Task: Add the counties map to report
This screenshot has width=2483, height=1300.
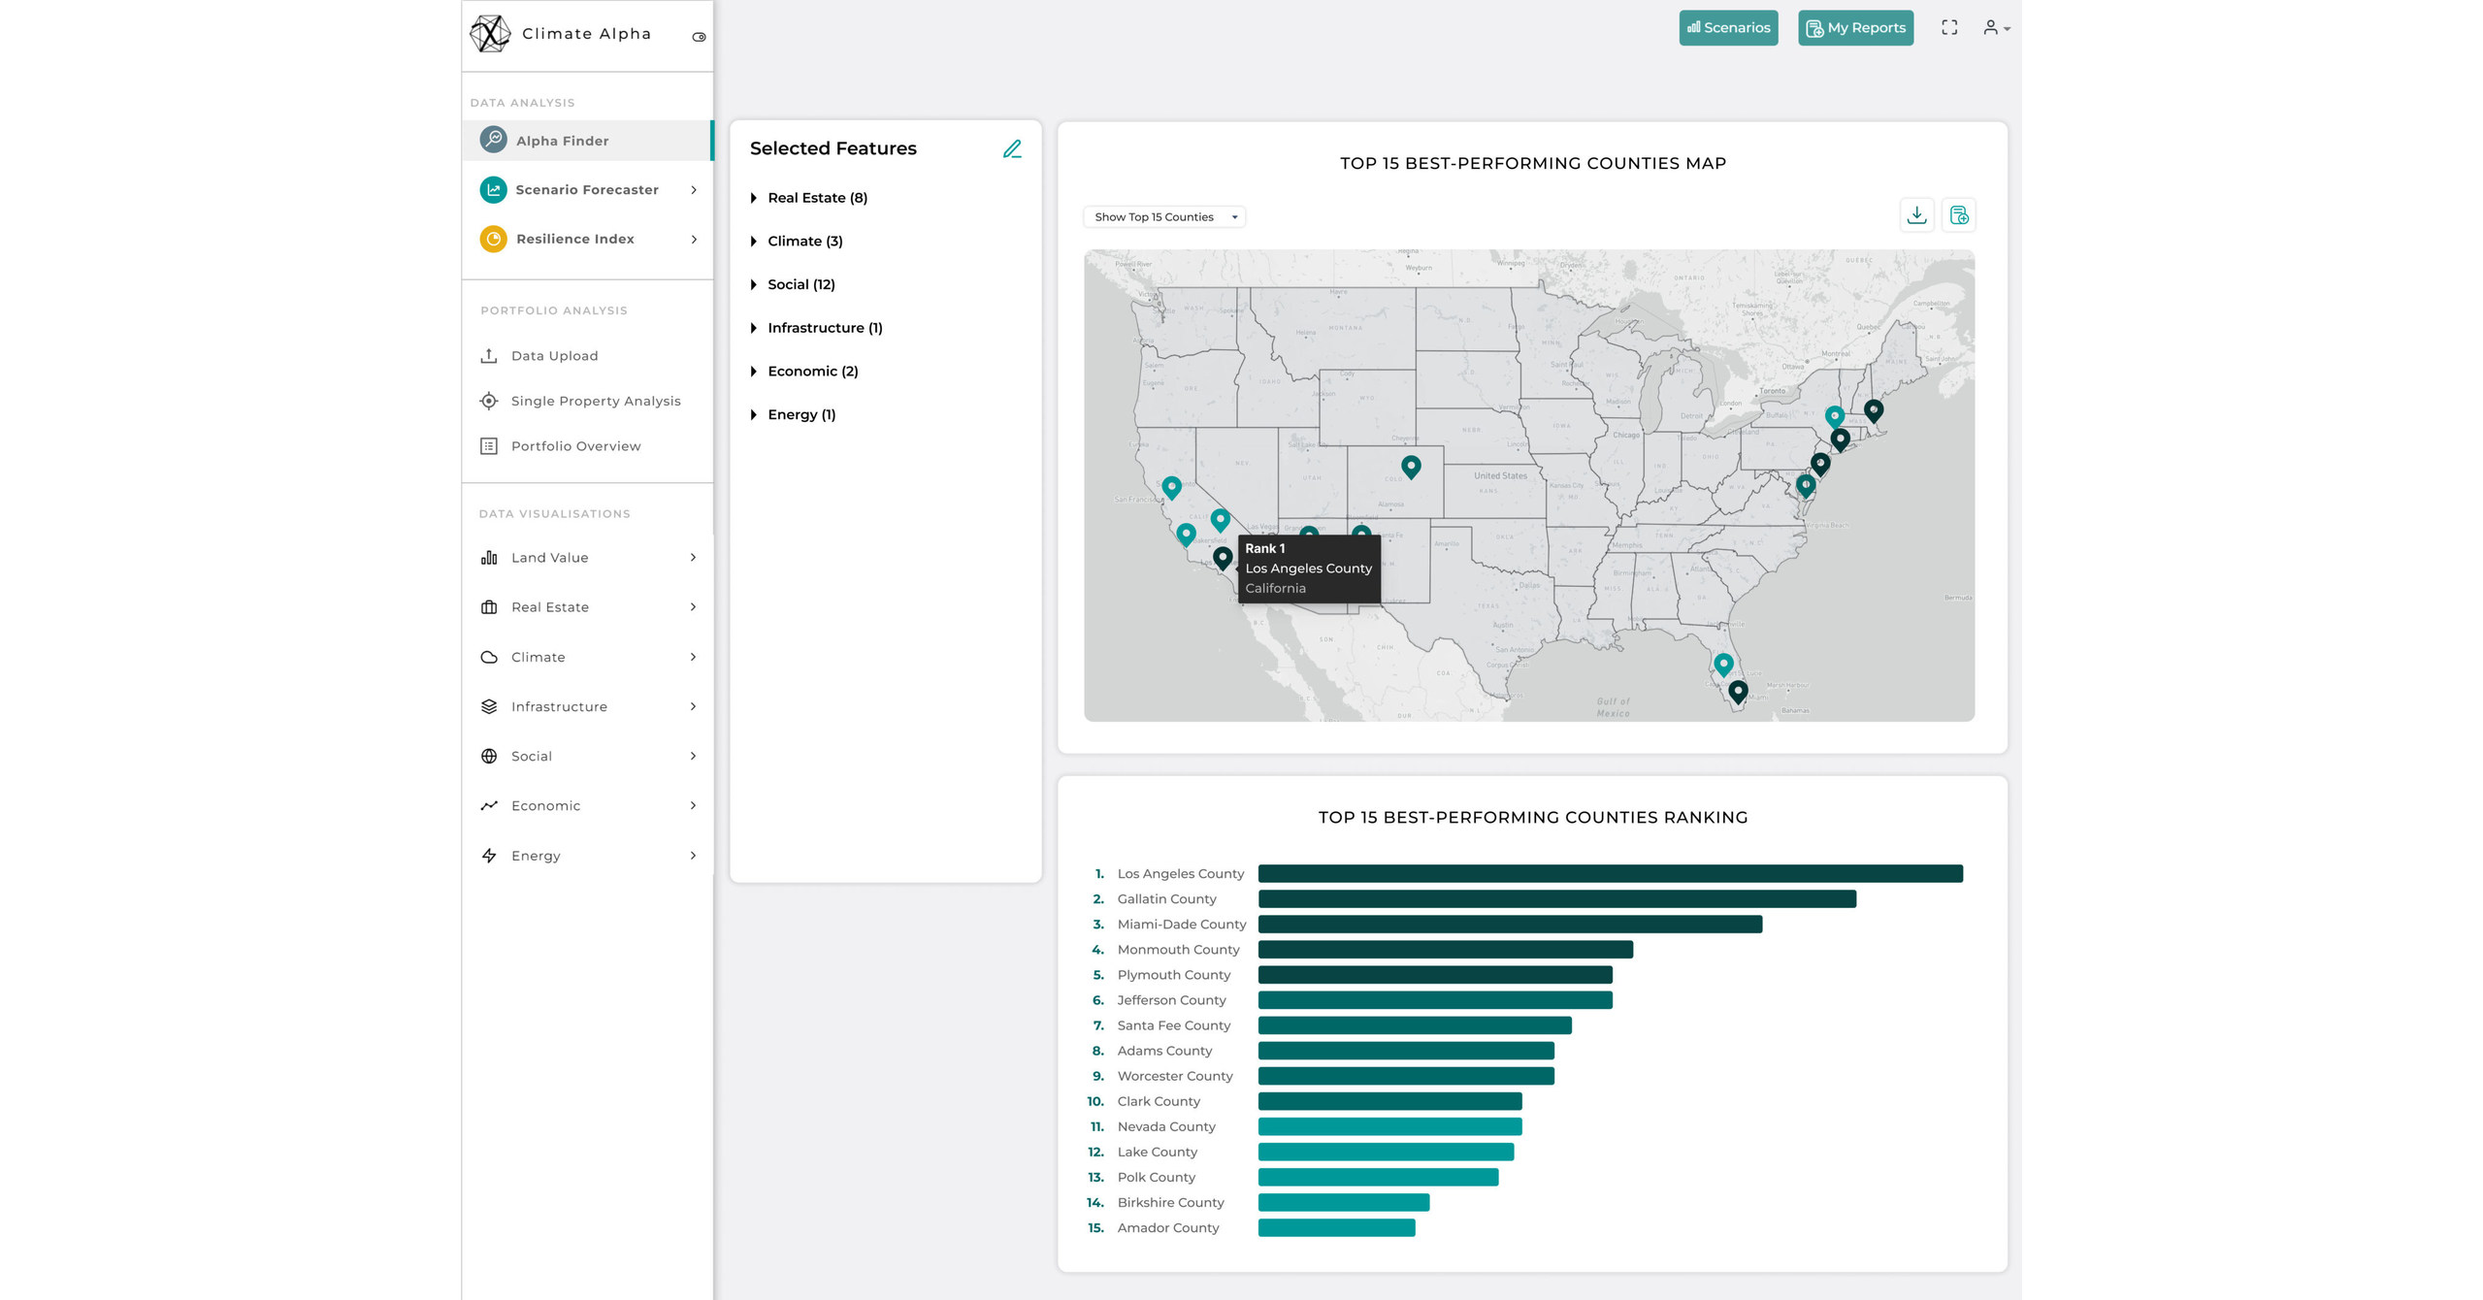Action: click(x=1960, y=214)
